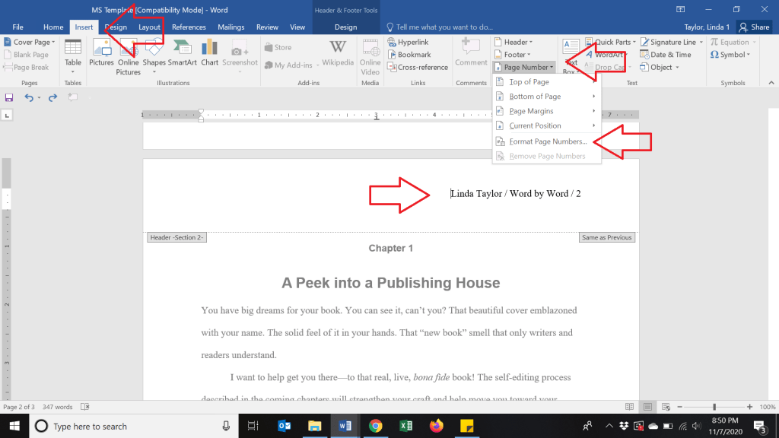Open the Footer dropdown
The width and height of the screenshot is (779, 438).
pos(513,55)
